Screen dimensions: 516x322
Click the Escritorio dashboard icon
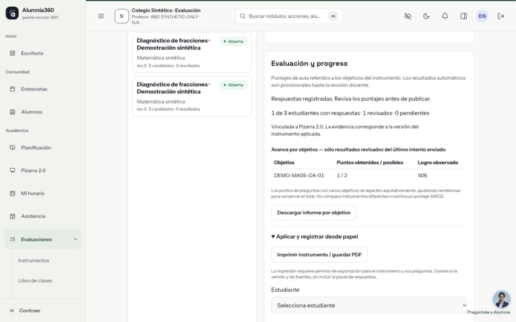coord(13,53)
